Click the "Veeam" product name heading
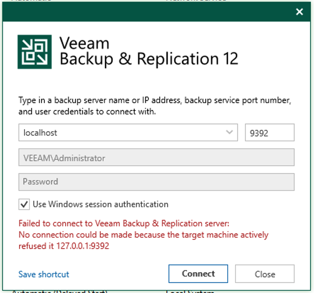Image resolution: width=314 pixels, height=293 pixels. 84,43
